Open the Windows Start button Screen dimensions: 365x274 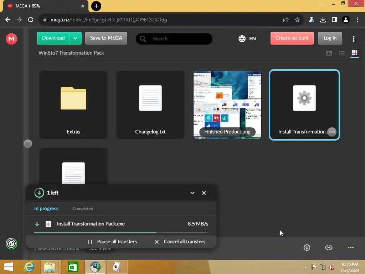(9, 267)
